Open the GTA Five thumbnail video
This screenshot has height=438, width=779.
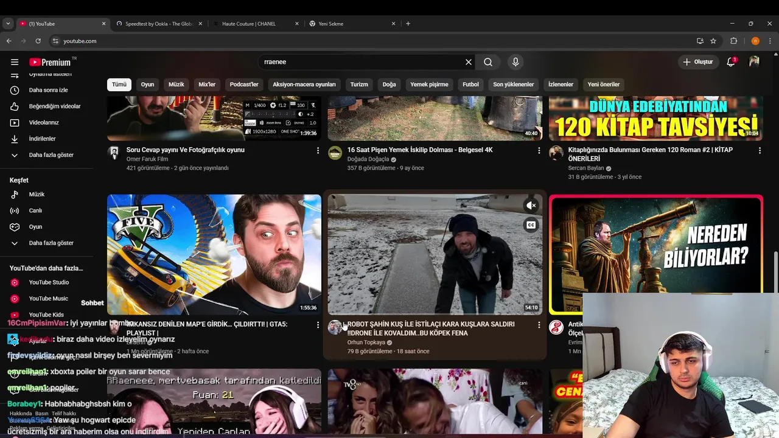[x=214, y=254]
